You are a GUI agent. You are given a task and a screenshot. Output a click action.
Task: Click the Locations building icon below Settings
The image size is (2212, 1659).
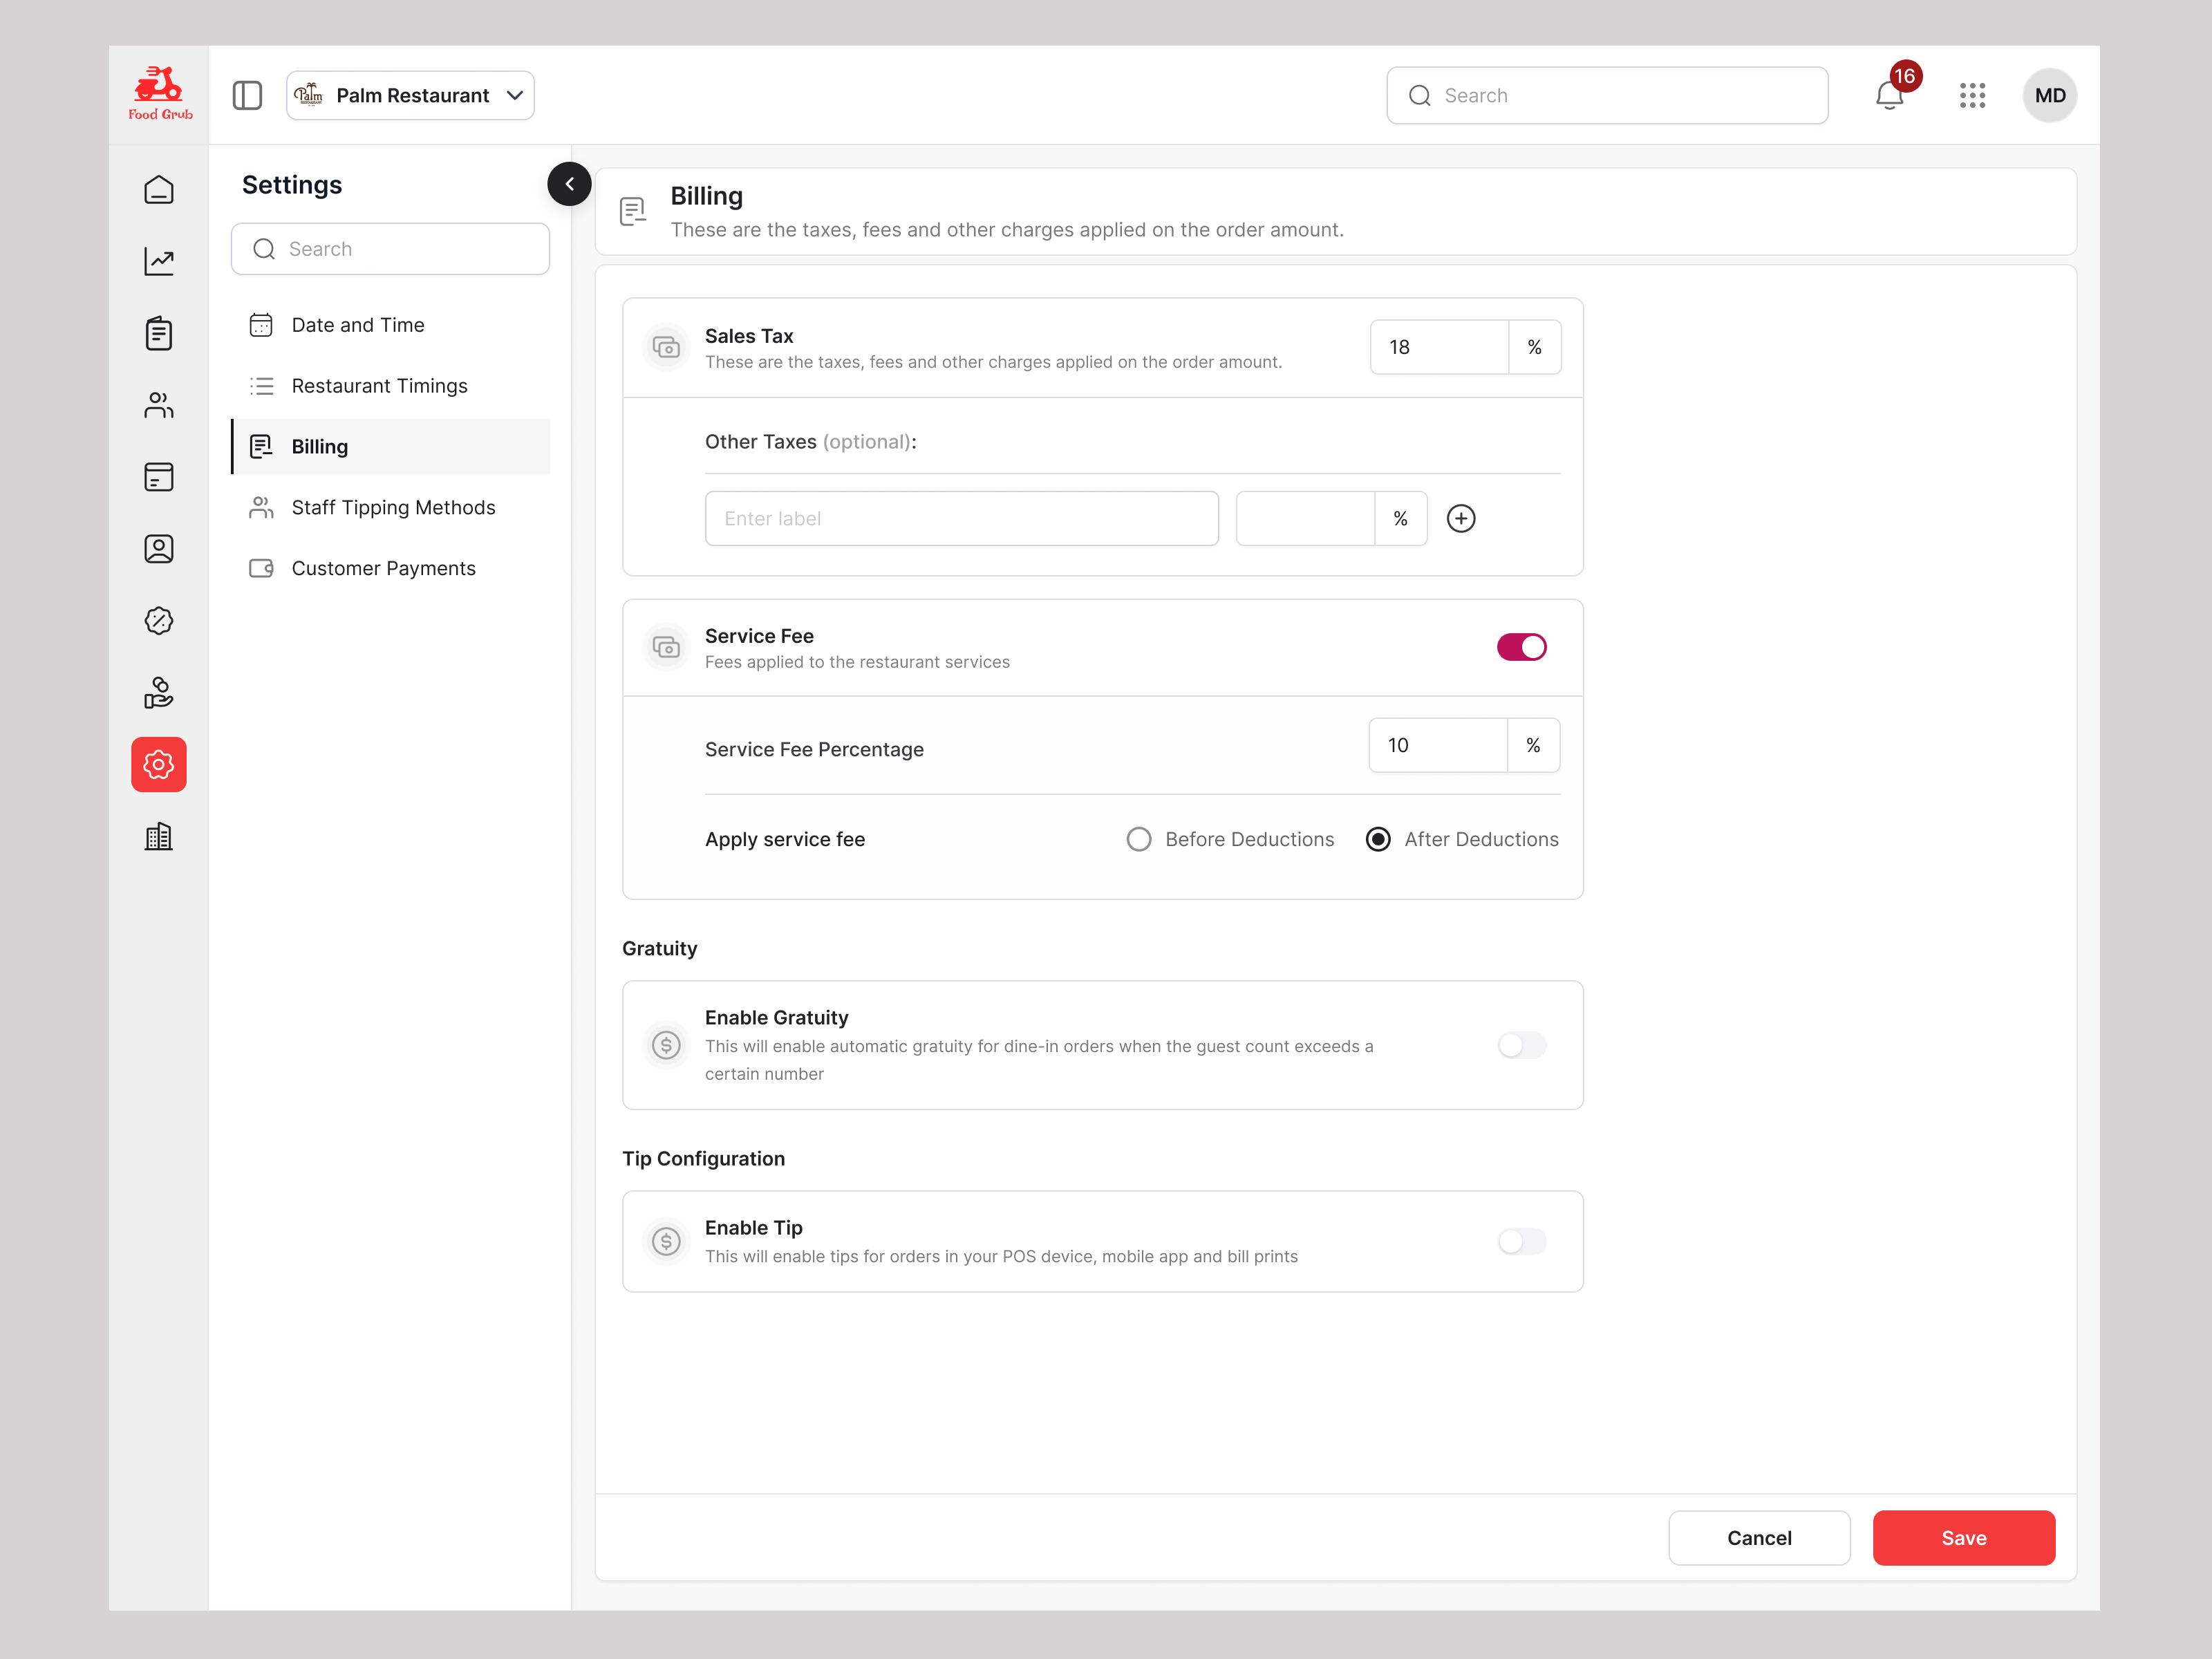click(x=159, y=836)
